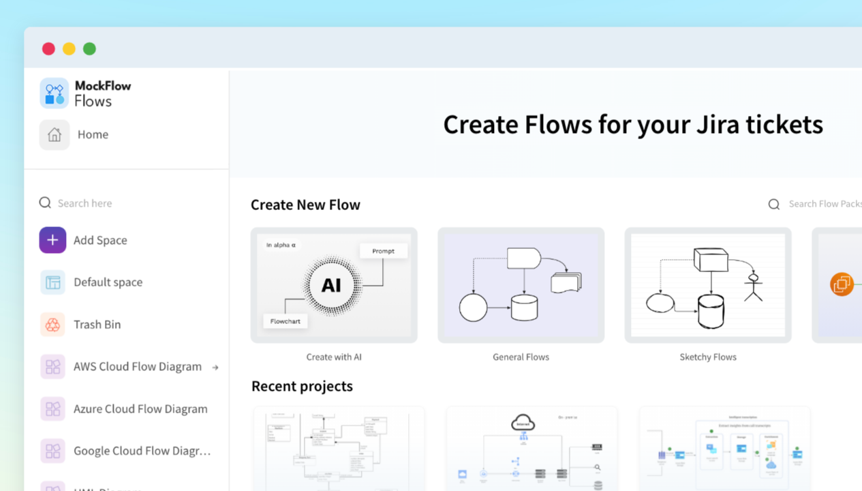862x491 pixels.
Task: Click the AWS Cloud Flow Diagram icon
Action: 52,367
